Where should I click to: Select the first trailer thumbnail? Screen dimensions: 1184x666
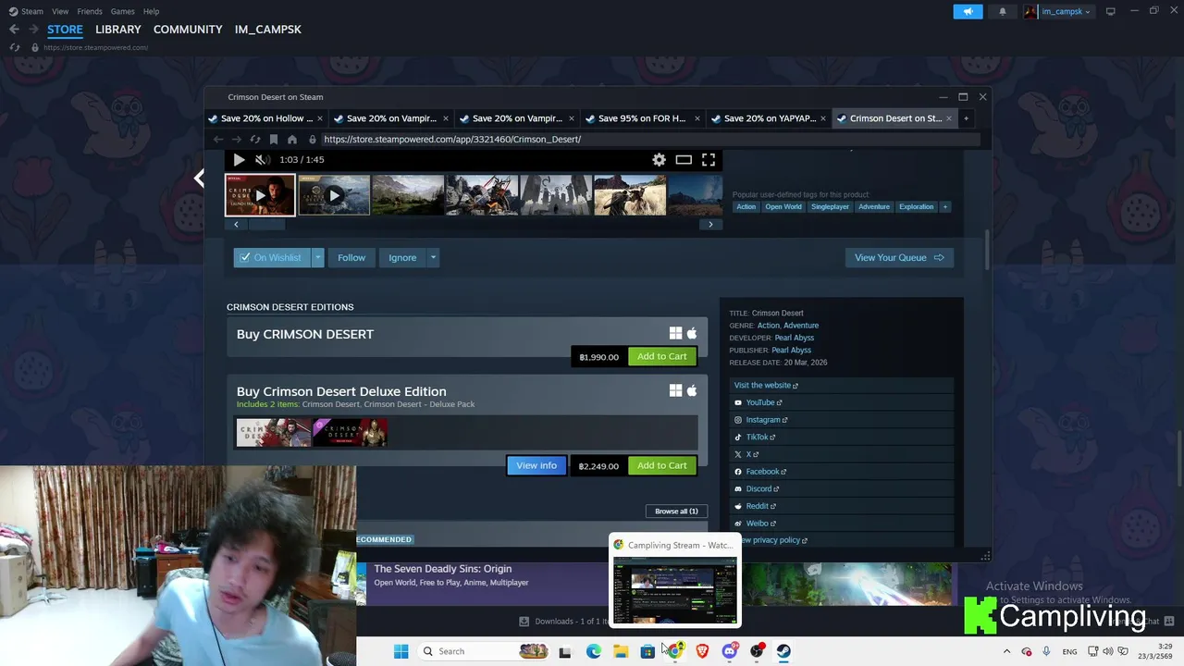[260, 195]
